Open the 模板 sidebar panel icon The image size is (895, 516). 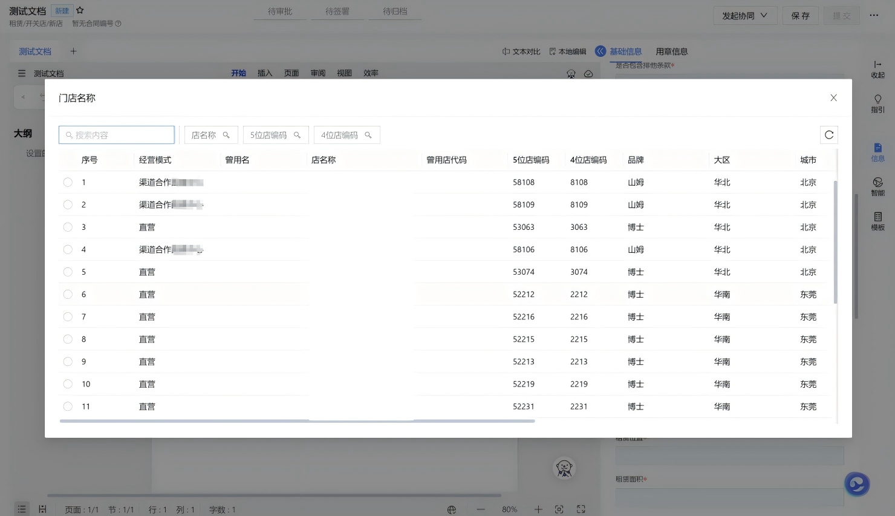coord(877,220)
